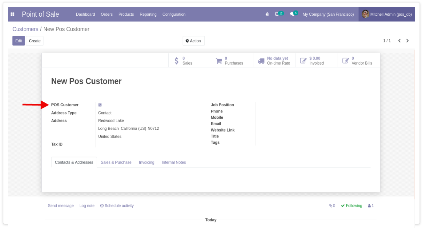Click the On-time Rate truck icon
This screenshot has height=228, width=422.
tap(261, 61)
